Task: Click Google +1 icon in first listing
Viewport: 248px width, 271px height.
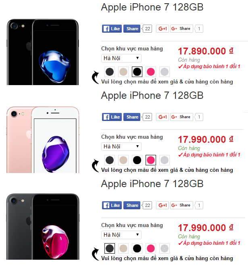Action: coord(163,29)
